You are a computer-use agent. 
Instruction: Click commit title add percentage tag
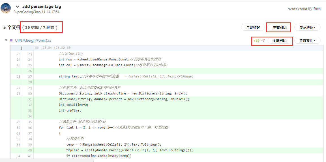(42, 7)
